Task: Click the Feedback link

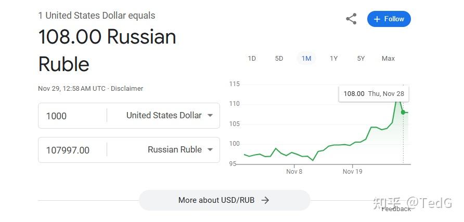Action: click(396, 210)
